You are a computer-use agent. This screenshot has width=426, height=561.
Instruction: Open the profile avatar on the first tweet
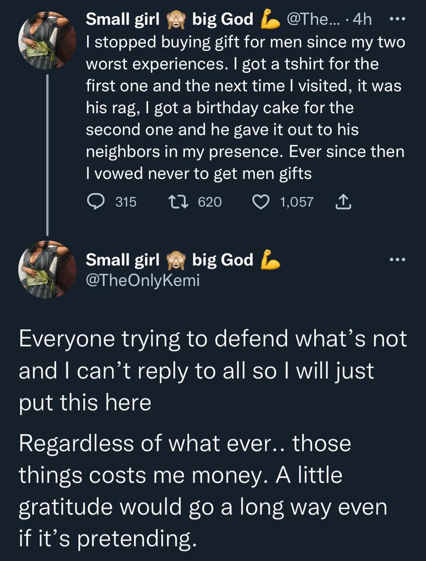47,41
